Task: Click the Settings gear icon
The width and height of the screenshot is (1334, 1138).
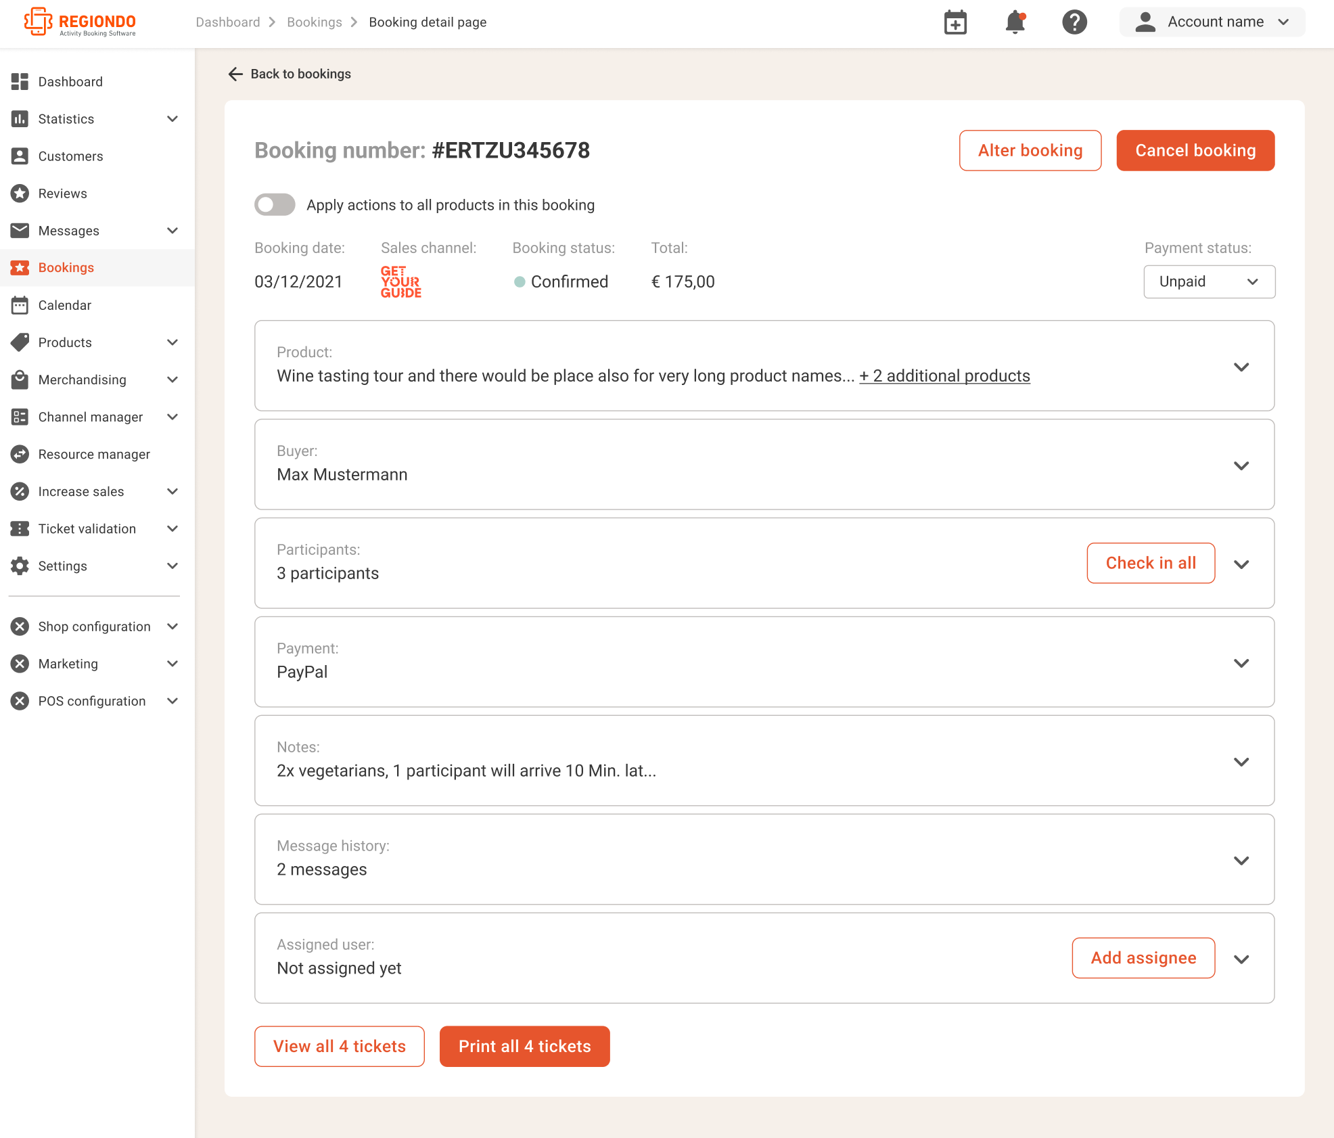Action: click(x=20, y=566)
